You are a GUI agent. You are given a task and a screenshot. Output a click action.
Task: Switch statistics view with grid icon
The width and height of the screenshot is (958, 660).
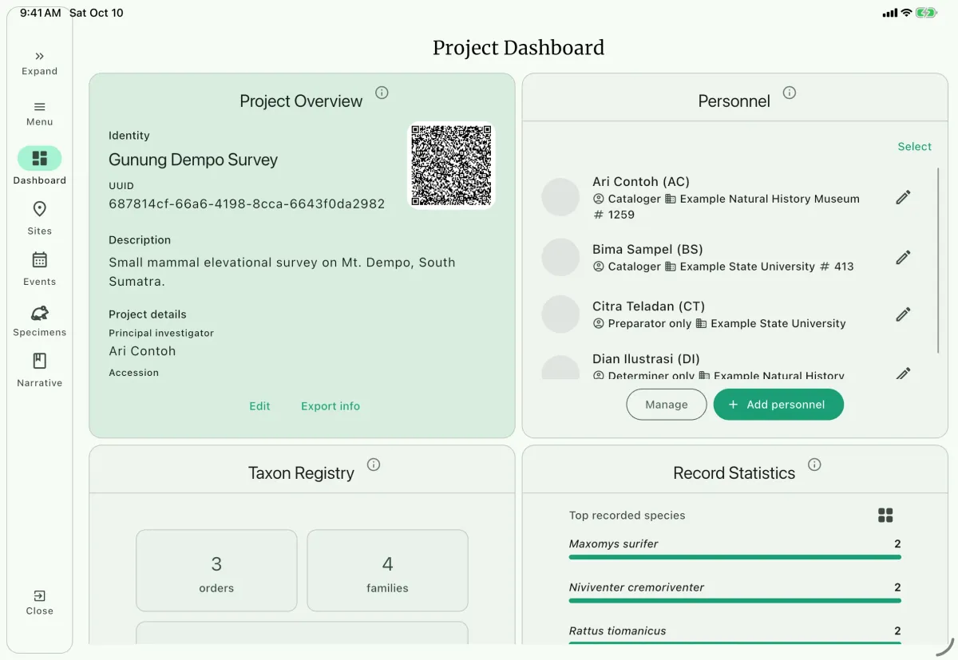tap(885, 516)
